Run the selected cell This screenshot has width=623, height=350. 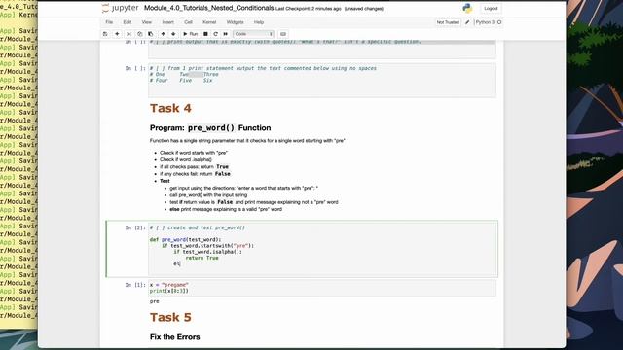(190, 34)
